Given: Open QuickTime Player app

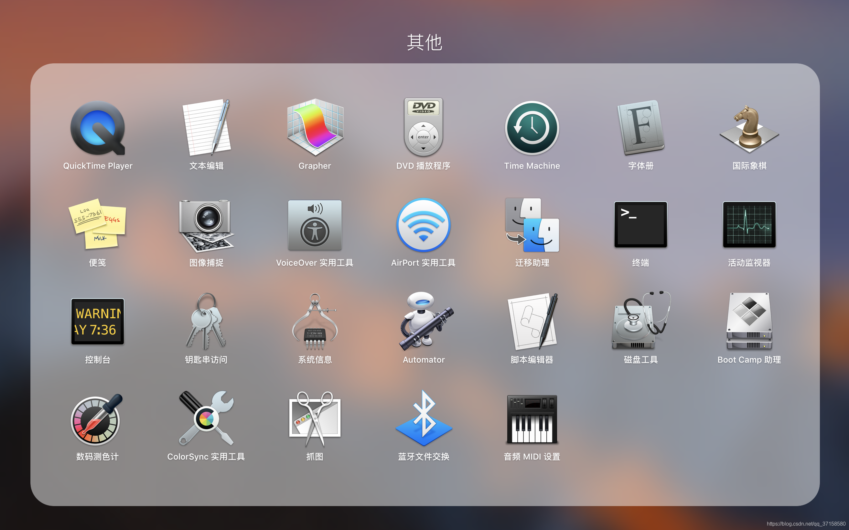Looking at the screenshot, I should (98, 128).
